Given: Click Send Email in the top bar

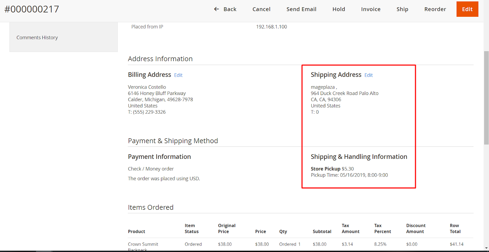Looking at the screenshot, I should coord(301,9).
